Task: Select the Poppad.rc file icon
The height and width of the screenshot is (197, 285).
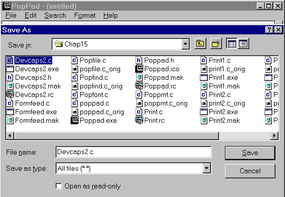Action: point(139,86)
